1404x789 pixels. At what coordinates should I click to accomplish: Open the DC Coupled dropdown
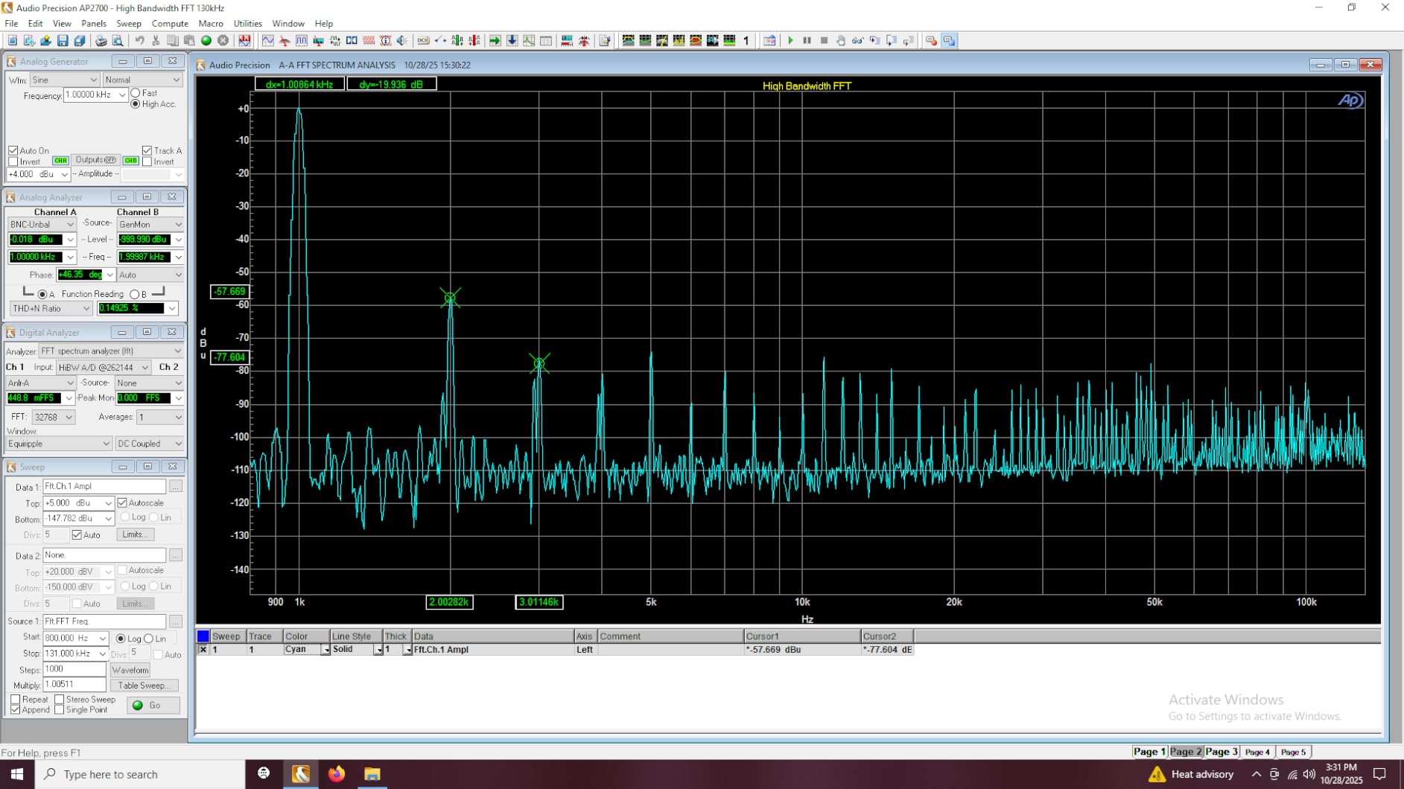coord(149,444)
